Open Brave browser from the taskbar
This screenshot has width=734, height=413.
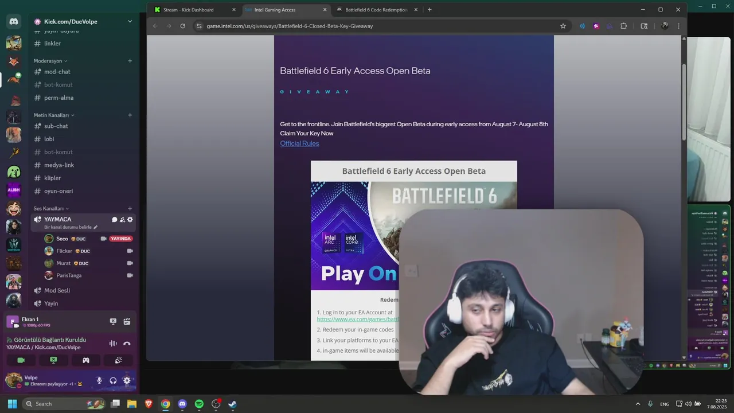click(149, 404)
